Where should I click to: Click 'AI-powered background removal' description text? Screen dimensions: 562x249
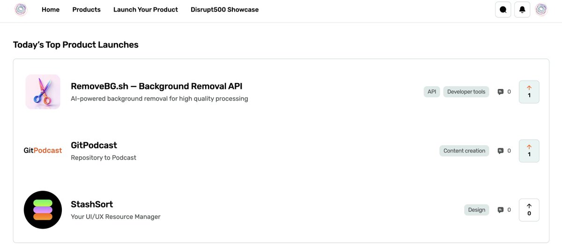click(x=159, y=99)
